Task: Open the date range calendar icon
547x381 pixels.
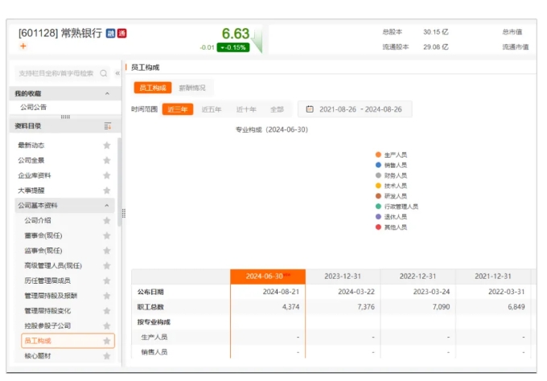Action: [310, 109]
